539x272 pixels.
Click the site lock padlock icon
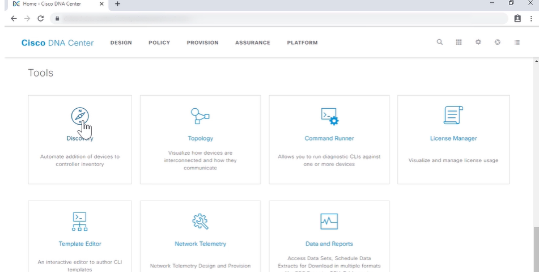pos(57,19)
